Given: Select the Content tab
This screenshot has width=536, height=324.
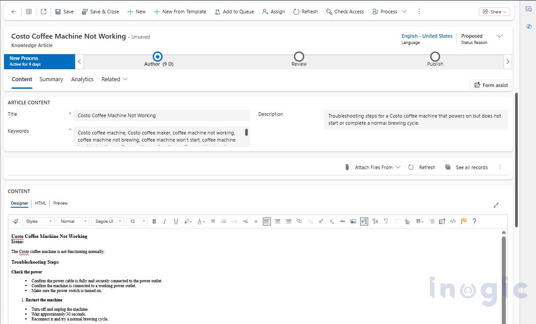Looking at the screenshot, I should pyautogui.click(x=22, y=79).
